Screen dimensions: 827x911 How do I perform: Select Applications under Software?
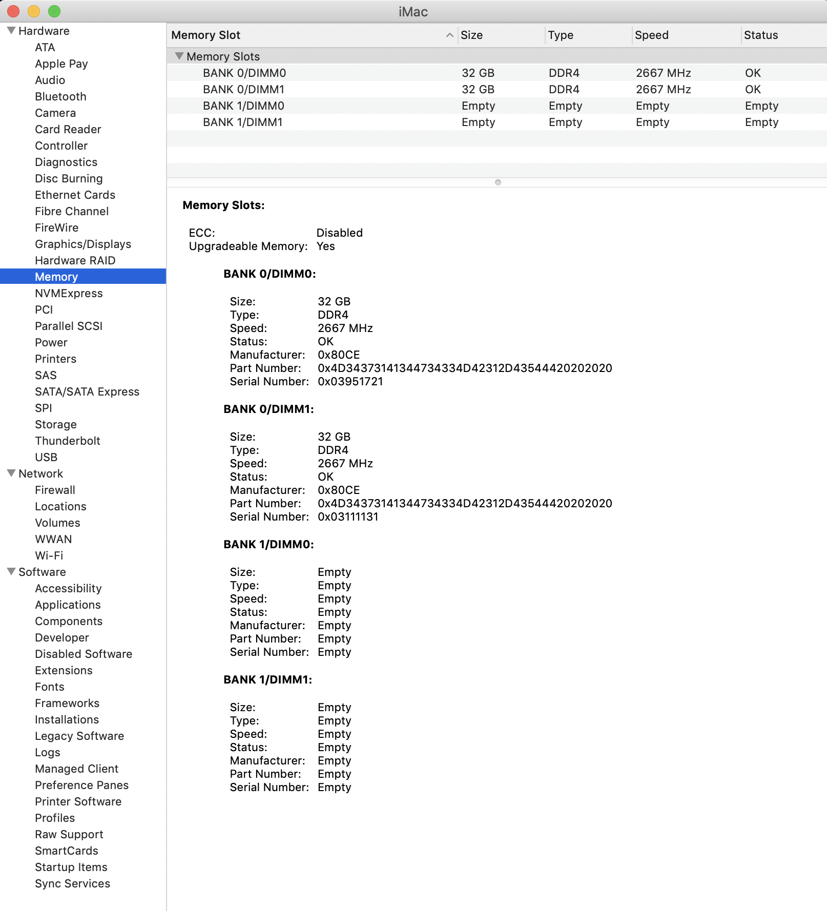pyautogui.click(x=68, y=605)
